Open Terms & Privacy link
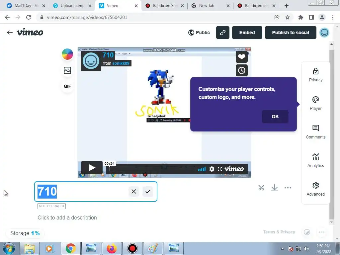Screen dimensions: 340x255 (279, 232)
